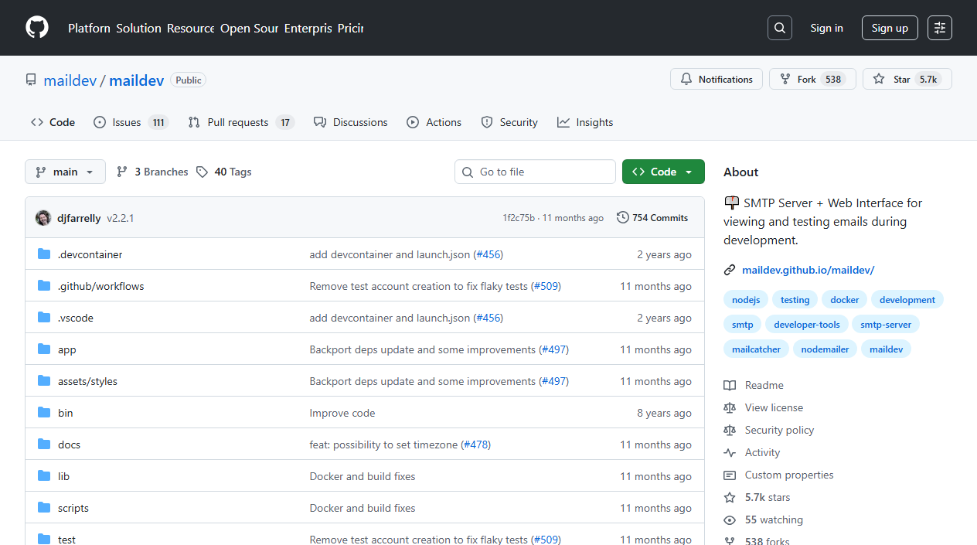This screenshot has width=977, height=545.
Task: Click the Notifications bell button
Action: pos(717,79)
